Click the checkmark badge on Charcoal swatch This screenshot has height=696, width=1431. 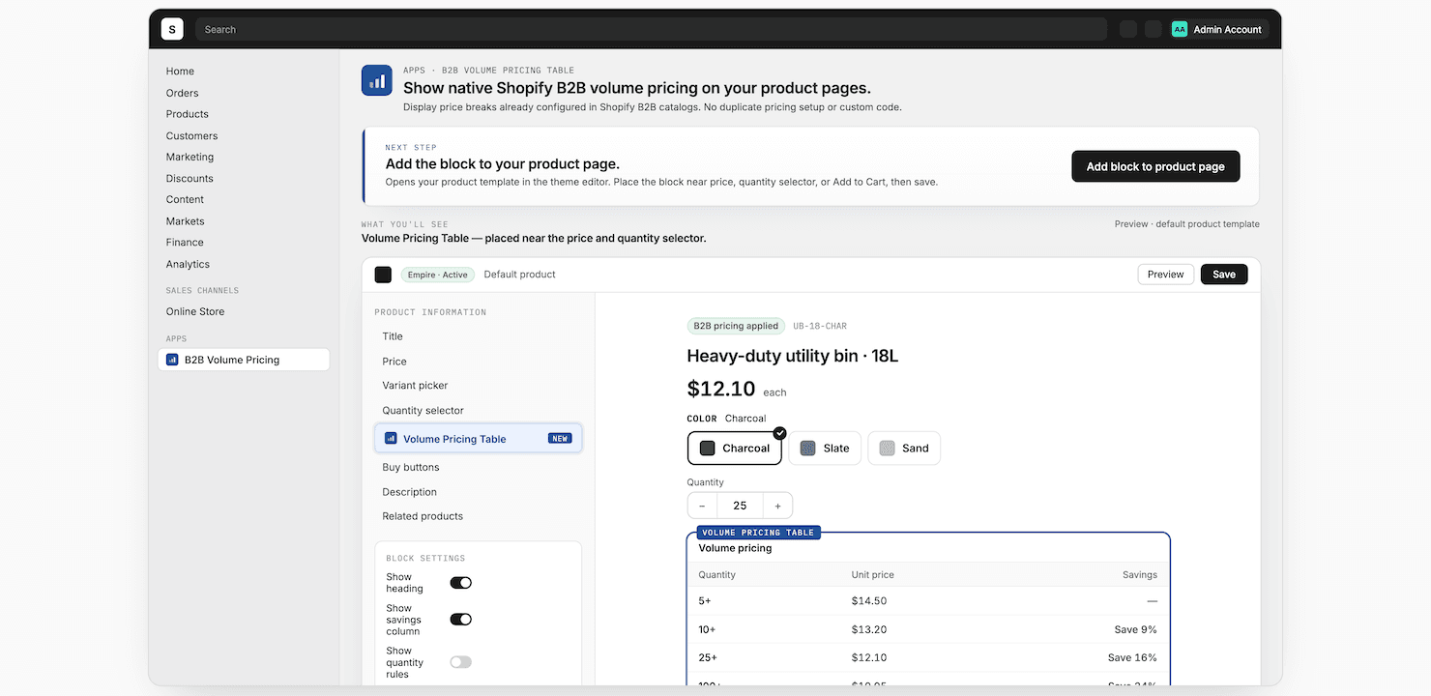click(x=780, y=433)
